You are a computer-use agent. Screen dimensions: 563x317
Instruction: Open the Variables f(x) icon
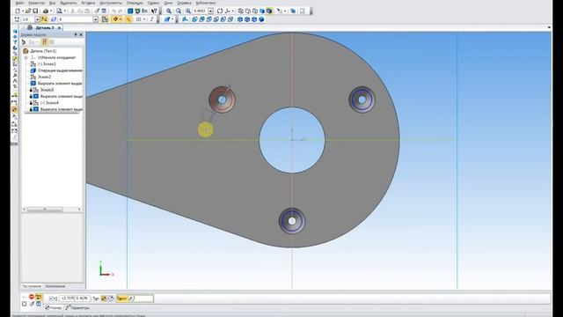[x=144, y=11]
